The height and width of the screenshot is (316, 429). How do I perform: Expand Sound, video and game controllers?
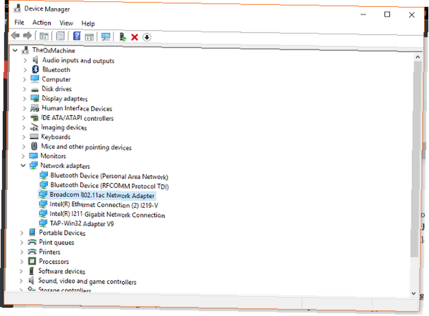click(21, 281)
